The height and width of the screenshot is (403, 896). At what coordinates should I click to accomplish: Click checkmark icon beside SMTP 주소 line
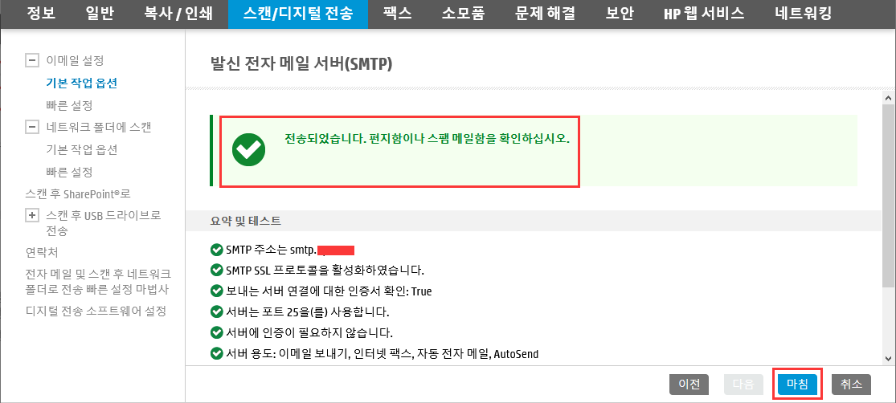217,250
